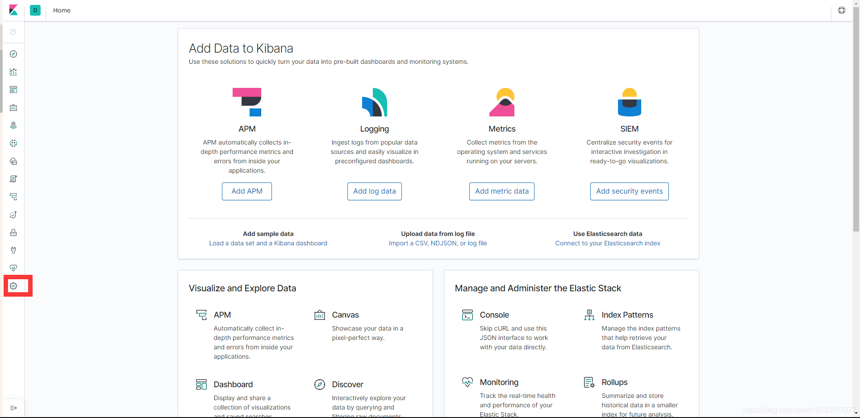Open the Canvas title under Visualize and Explore Data
860x418 pixels.
pos(345,315)
